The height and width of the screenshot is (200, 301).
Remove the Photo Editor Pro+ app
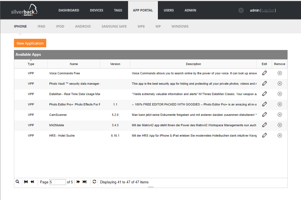[x=280, y=104]
